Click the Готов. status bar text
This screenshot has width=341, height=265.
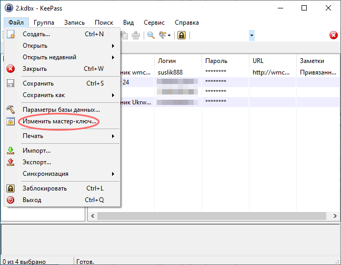click(x=85, y=262)
